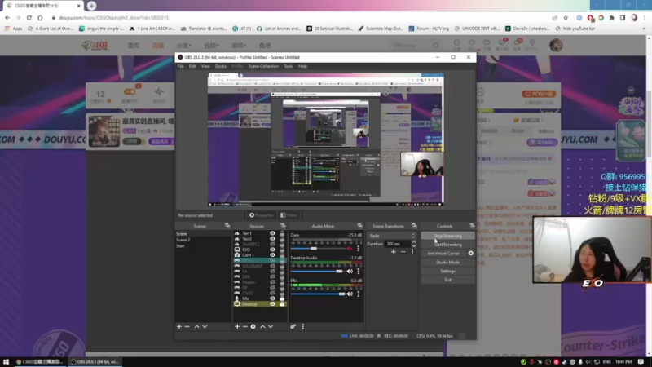Mute the Mic channel with speaker icon
Viewport: 652px width, 367px height.
tap(350, 294)
